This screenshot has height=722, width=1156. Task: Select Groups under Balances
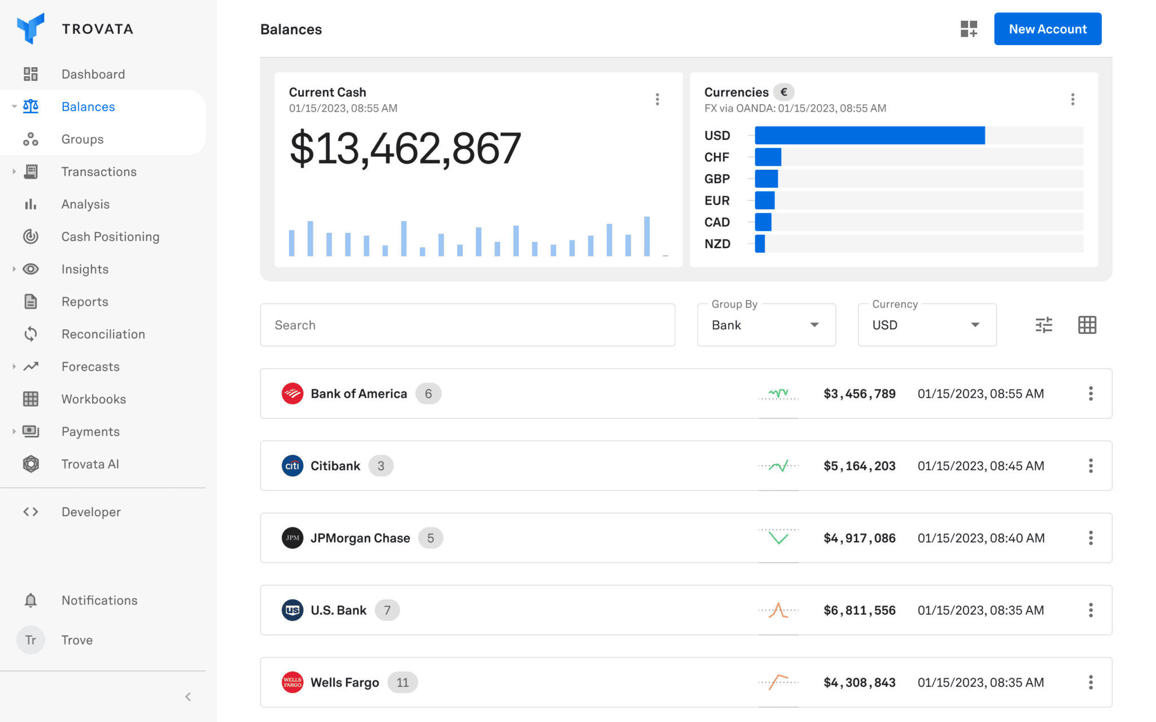point(82,139)
